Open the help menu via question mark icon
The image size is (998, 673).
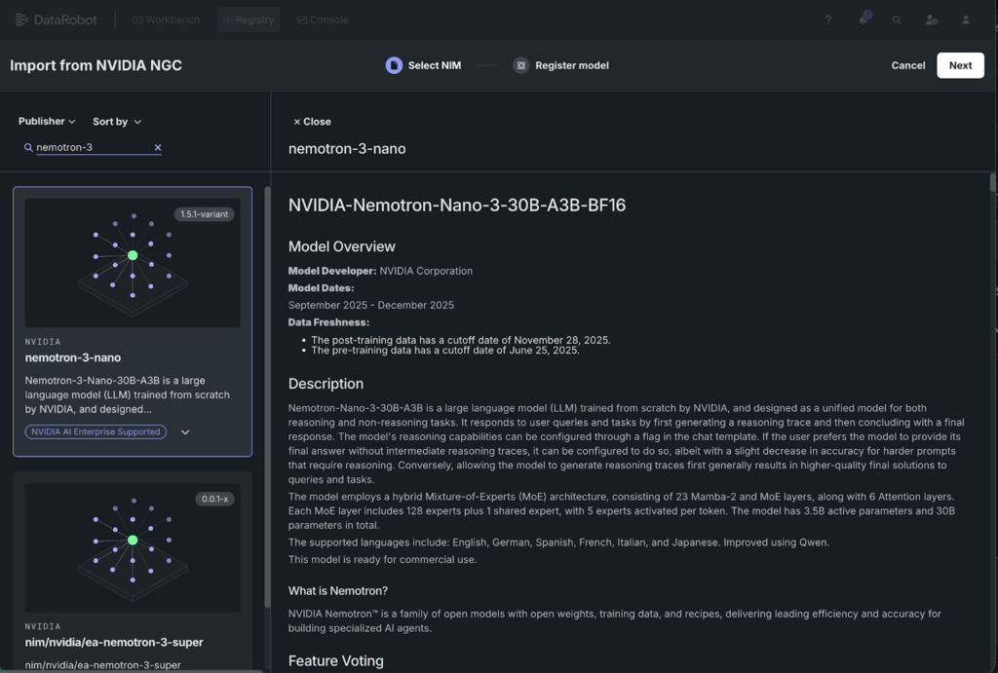[x=827, y=19]
